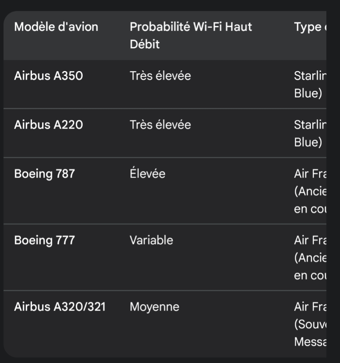Viewport: 340px width, 363px height.
Task: Click the "Air Fra" text in Boeing 787 row
Action: [310, 174]
